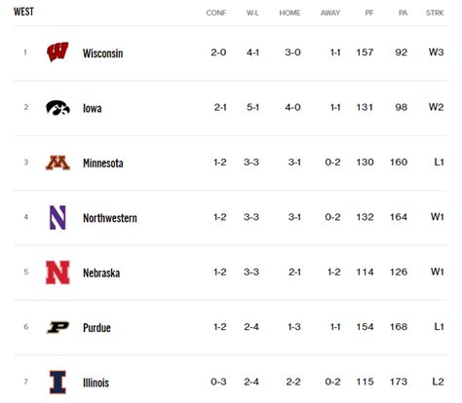Click the Illinois Fighting Illini logo

(58, 382)
